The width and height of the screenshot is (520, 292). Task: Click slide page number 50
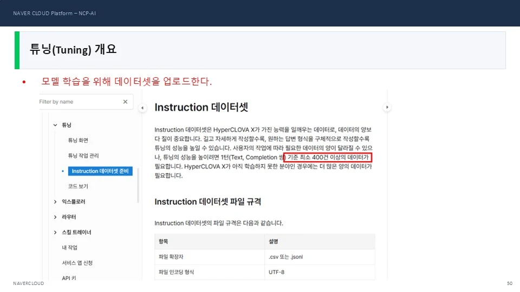(x=510, y=283)
